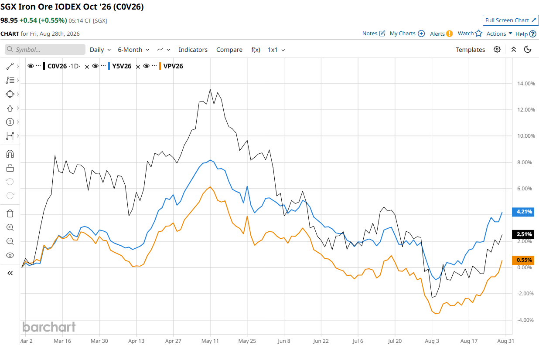Toggle dark mode with the moon icon
This screenshot has height=345, width=539.
pos(528,49)
